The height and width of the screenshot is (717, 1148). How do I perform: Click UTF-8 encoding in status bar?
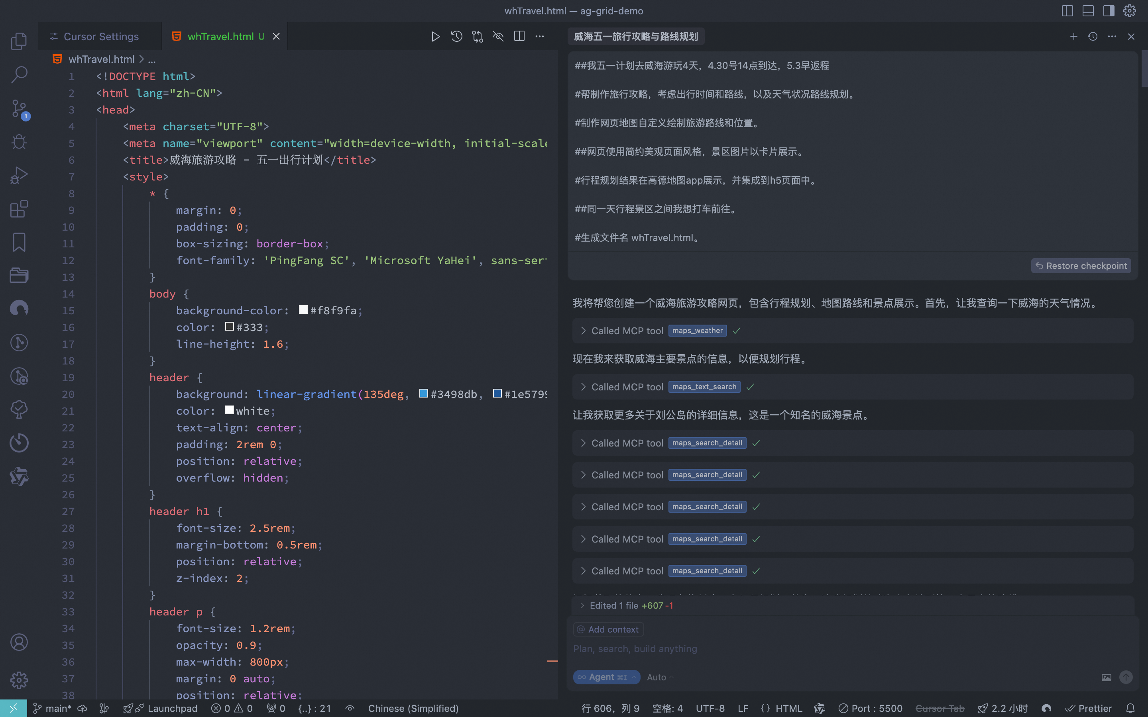(x=710, y=709)
